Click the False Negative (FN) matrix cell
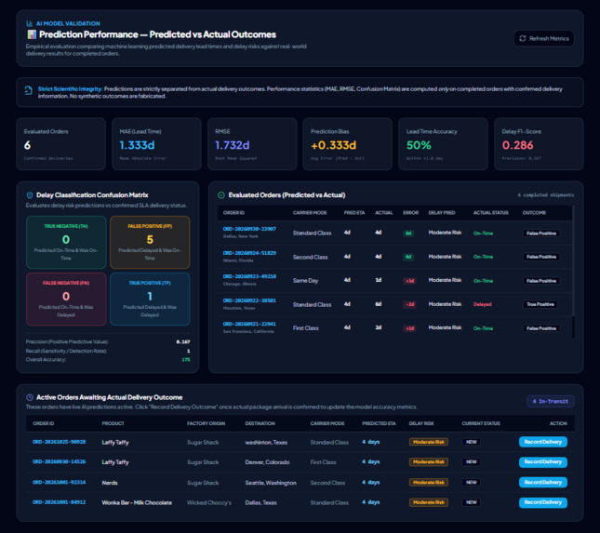This screenshot has width=600, height=533. point(66,299)
